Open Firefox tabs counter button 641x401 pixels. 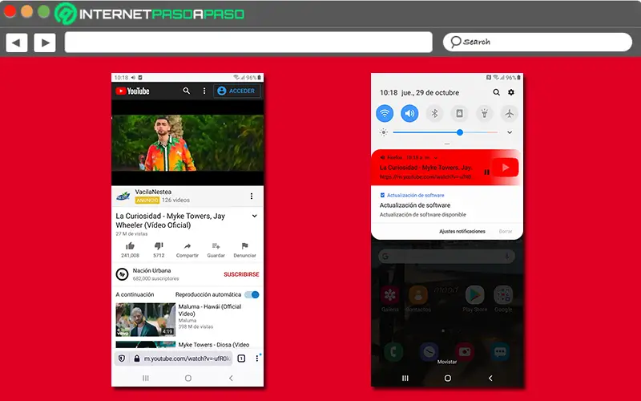pos(242,358)
